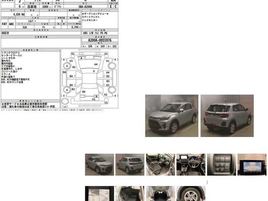Select the small front-quarter car thumbnail
The width and height of the screenshot is (268, 201).
(99, 164)
